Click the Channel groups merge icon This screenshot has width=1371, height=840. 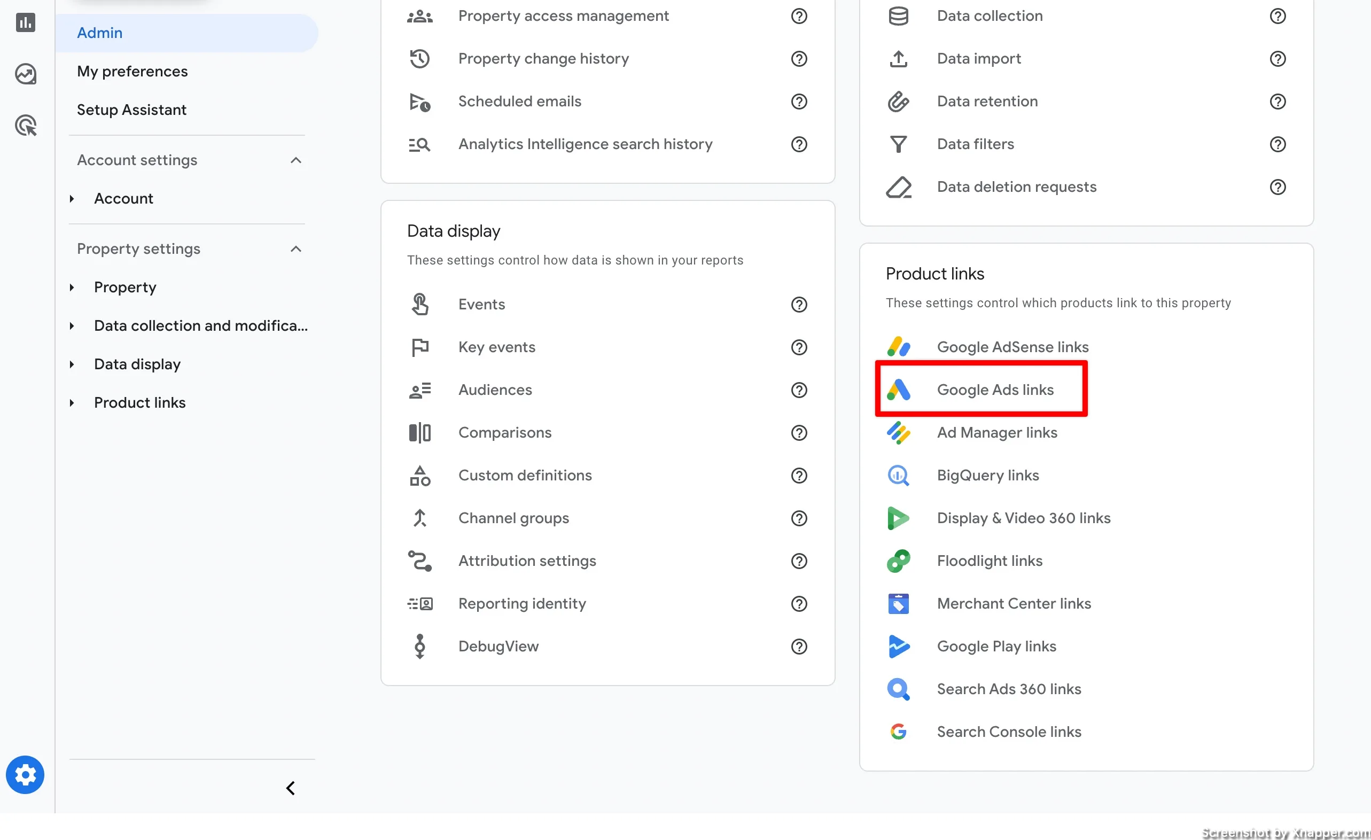pyautogui.click(x=419, y=518)
